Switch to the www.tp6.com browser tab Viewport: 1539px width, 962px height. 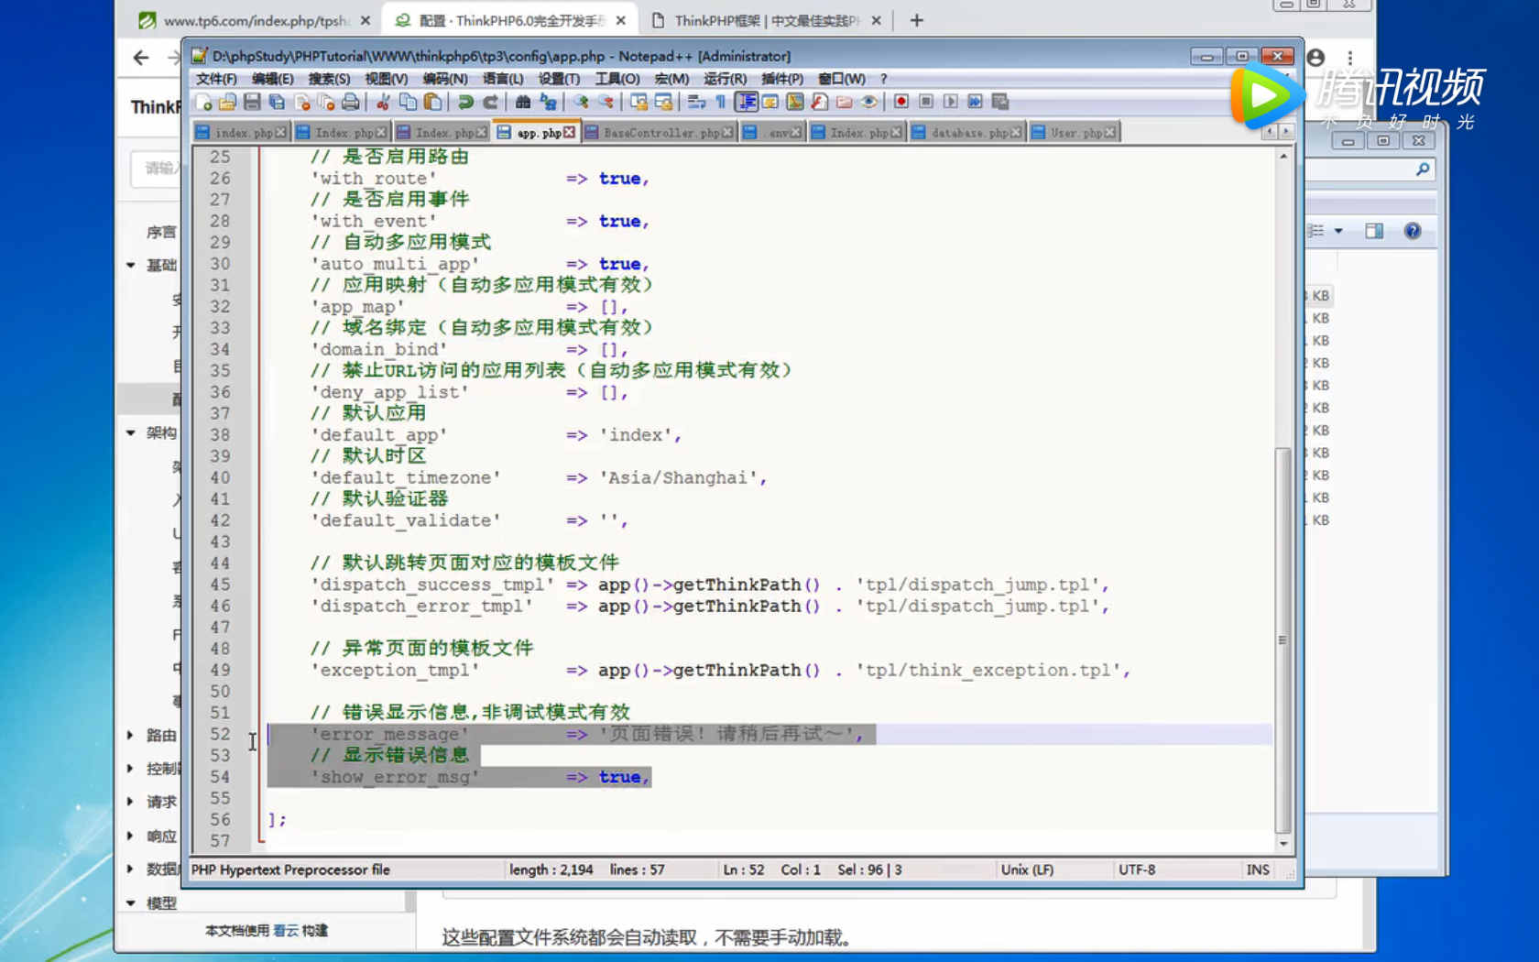pos(252,20)
